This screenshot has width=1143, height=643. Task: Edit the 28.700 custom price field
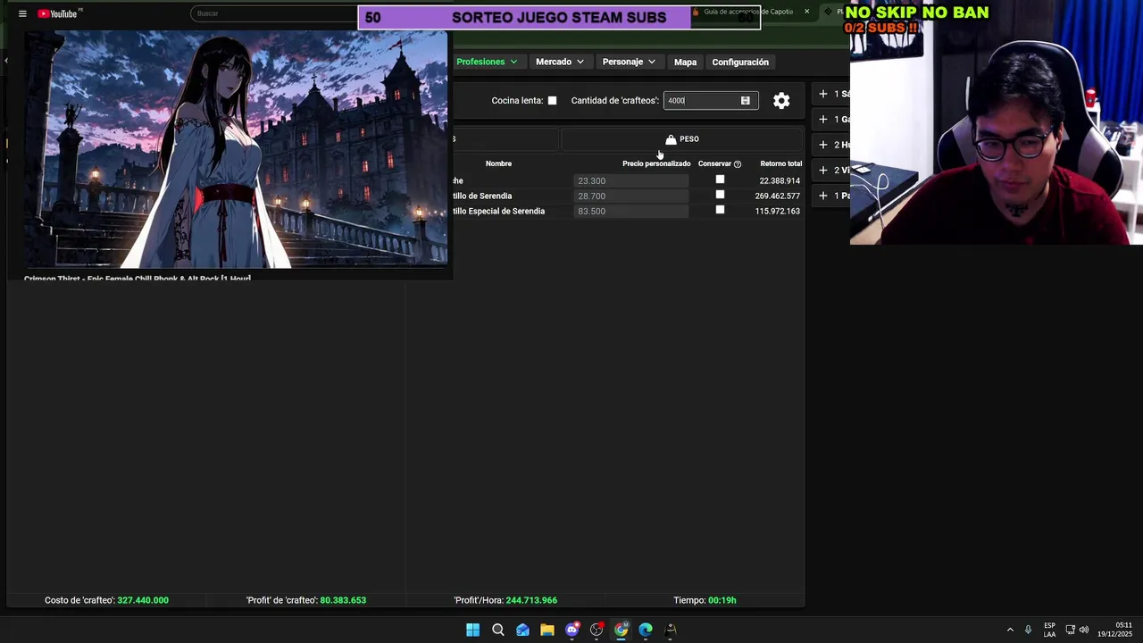point(630,196)
